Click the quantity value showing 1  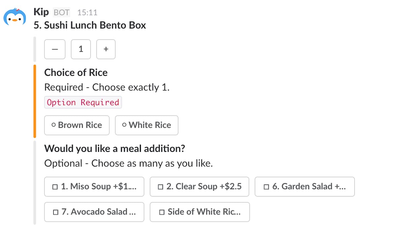coord(81,49)
